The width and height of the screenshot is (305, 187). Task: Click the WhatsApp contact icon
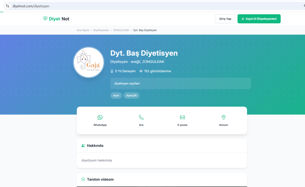(x=100, y=117)
